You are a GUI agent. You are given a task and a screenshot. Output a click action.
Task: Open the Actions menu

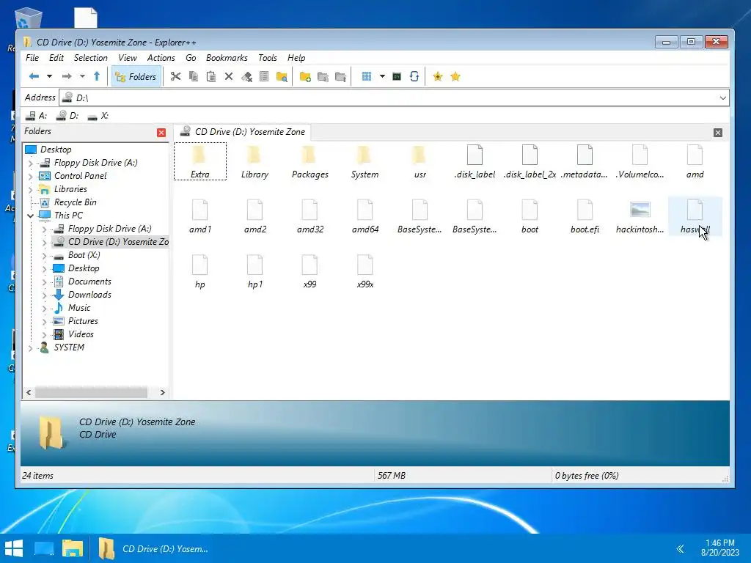tap(161, 58)
